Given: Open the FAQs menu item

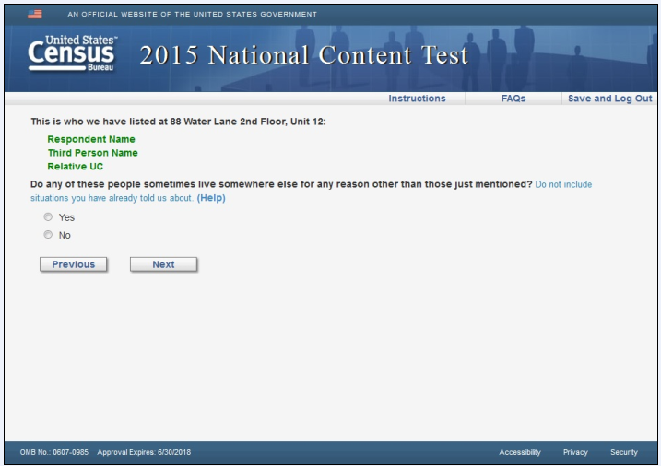Looking at the screenshot, I should point(513,99).
